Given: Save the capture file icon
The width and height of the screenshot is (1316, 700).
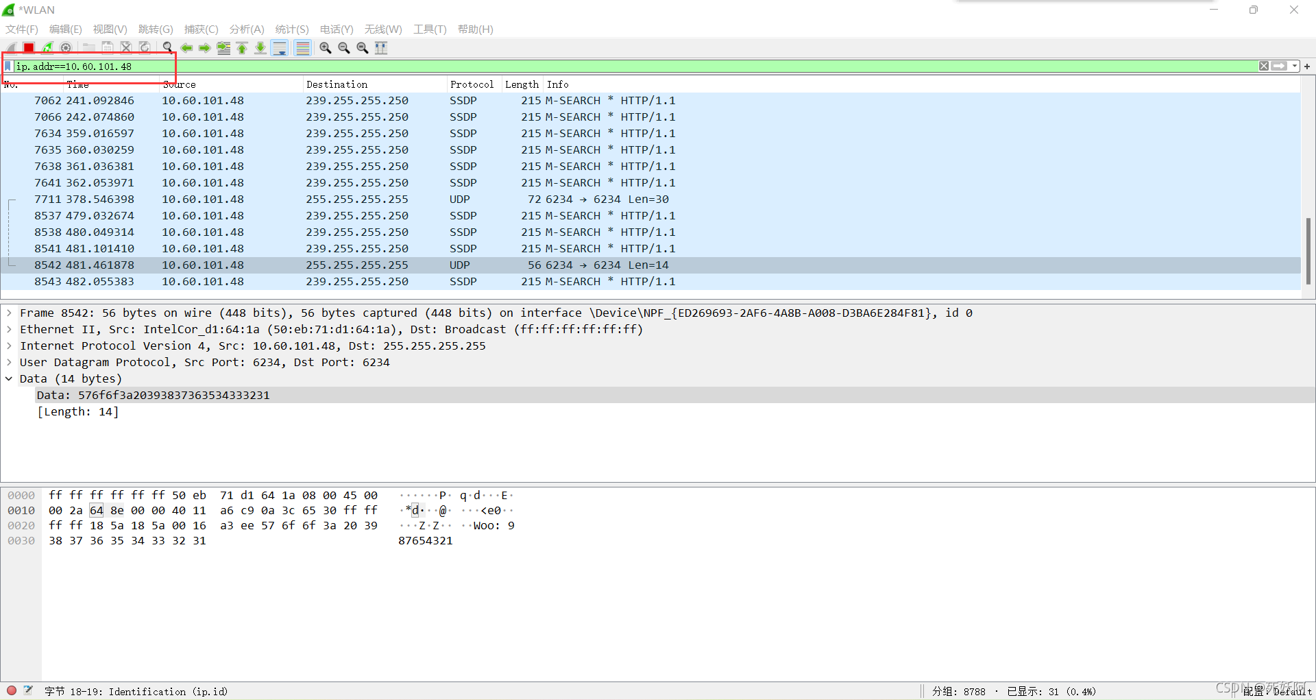Looking at the screenshot, I should (x=108, y=47).
